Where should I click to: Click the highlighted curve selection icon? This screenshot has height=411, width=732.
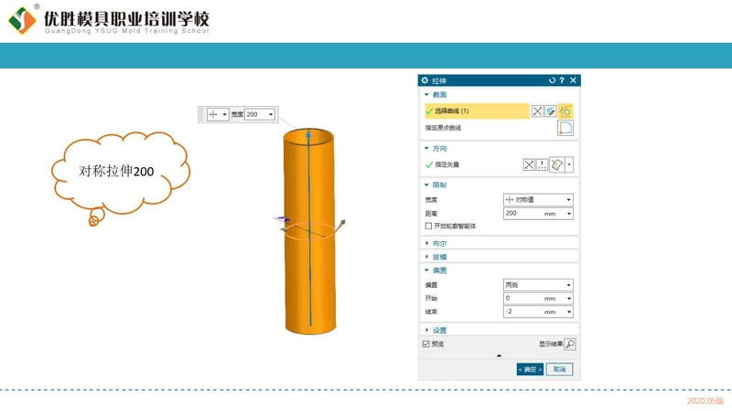click(565, 111)
